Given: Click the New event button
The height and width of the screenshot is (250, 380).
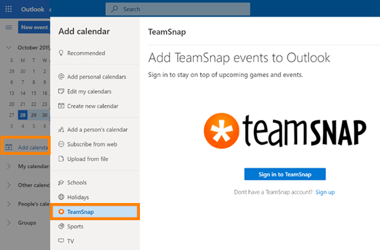Looking at the screenshot, I should point(34,27).
